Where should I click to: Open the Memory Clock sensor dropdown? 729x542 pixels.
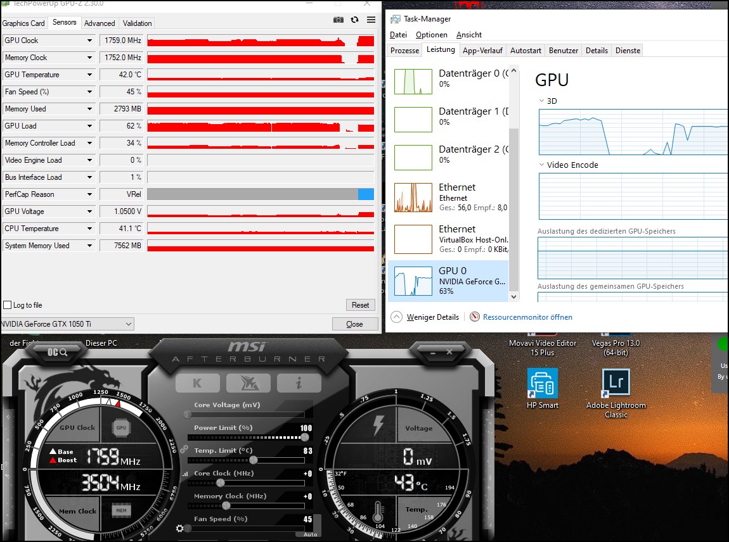coord(89,58)
